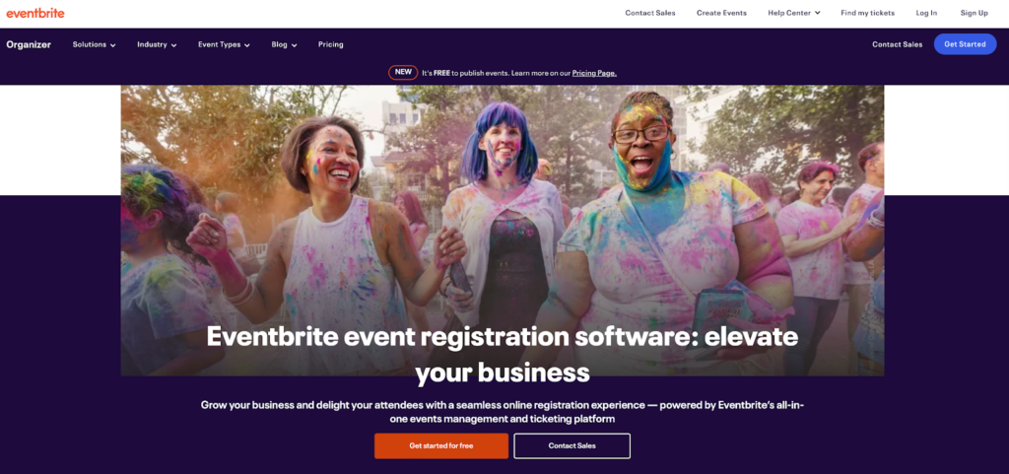This screenshot has width=1009, height=474.
Task: Select the Organizer nav item
Action: tap(29, 44)
